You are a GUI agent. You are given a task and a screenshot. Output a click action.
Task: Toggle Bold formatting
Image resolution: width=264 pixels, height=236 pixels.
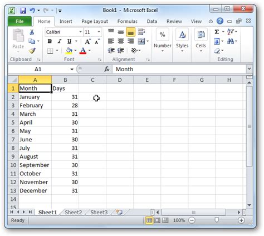(50, 41)
